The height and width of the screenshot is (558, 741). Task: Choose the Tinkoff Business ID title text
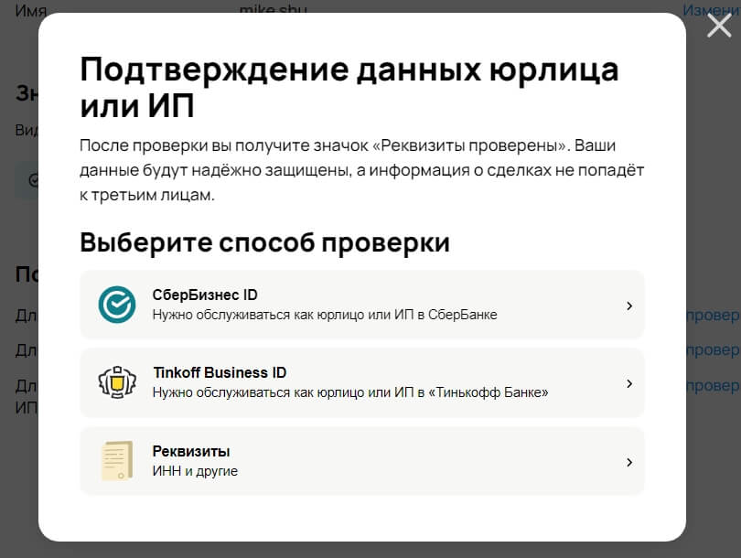[220, 373]
